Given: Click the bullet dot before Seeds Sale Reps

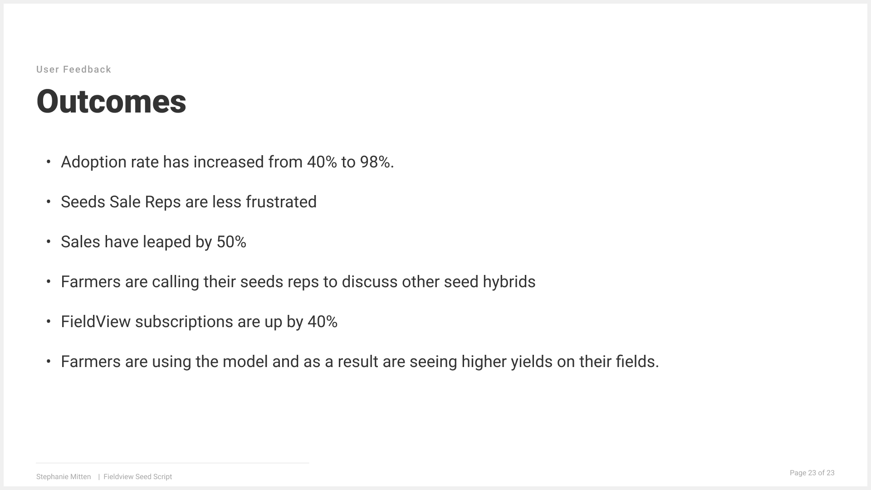Looking at the screenshot, I should coord(49,201).
